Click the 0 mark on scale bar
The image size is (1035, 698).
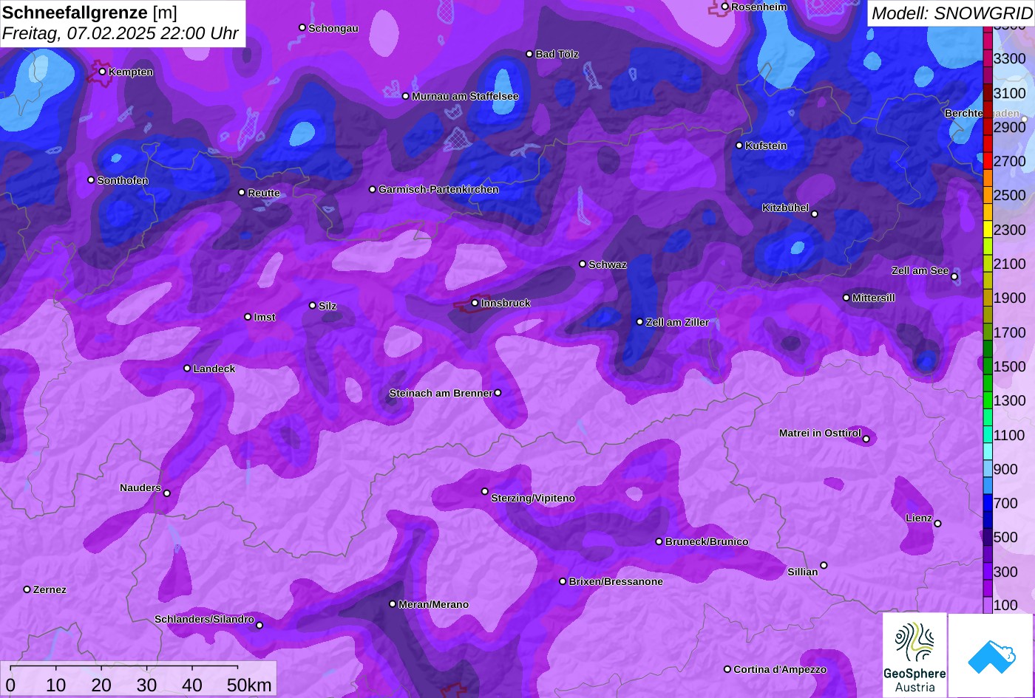[x=10, y=685]
